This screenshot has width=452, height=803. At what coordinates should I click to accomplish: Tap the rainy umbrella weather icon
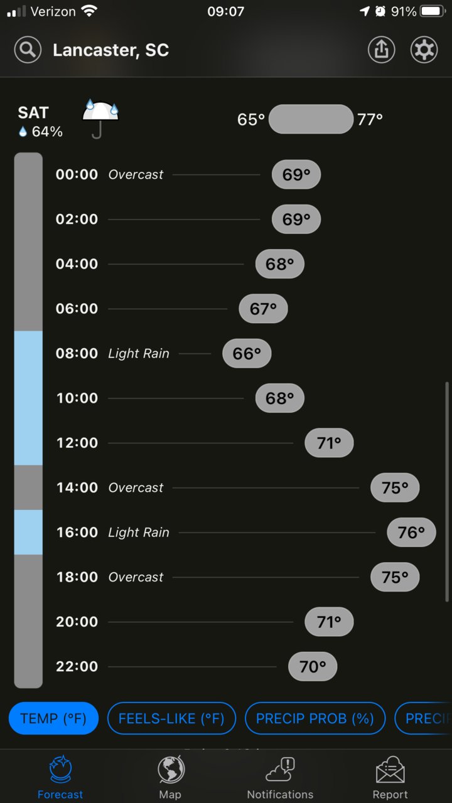click(x=100, y=118)
